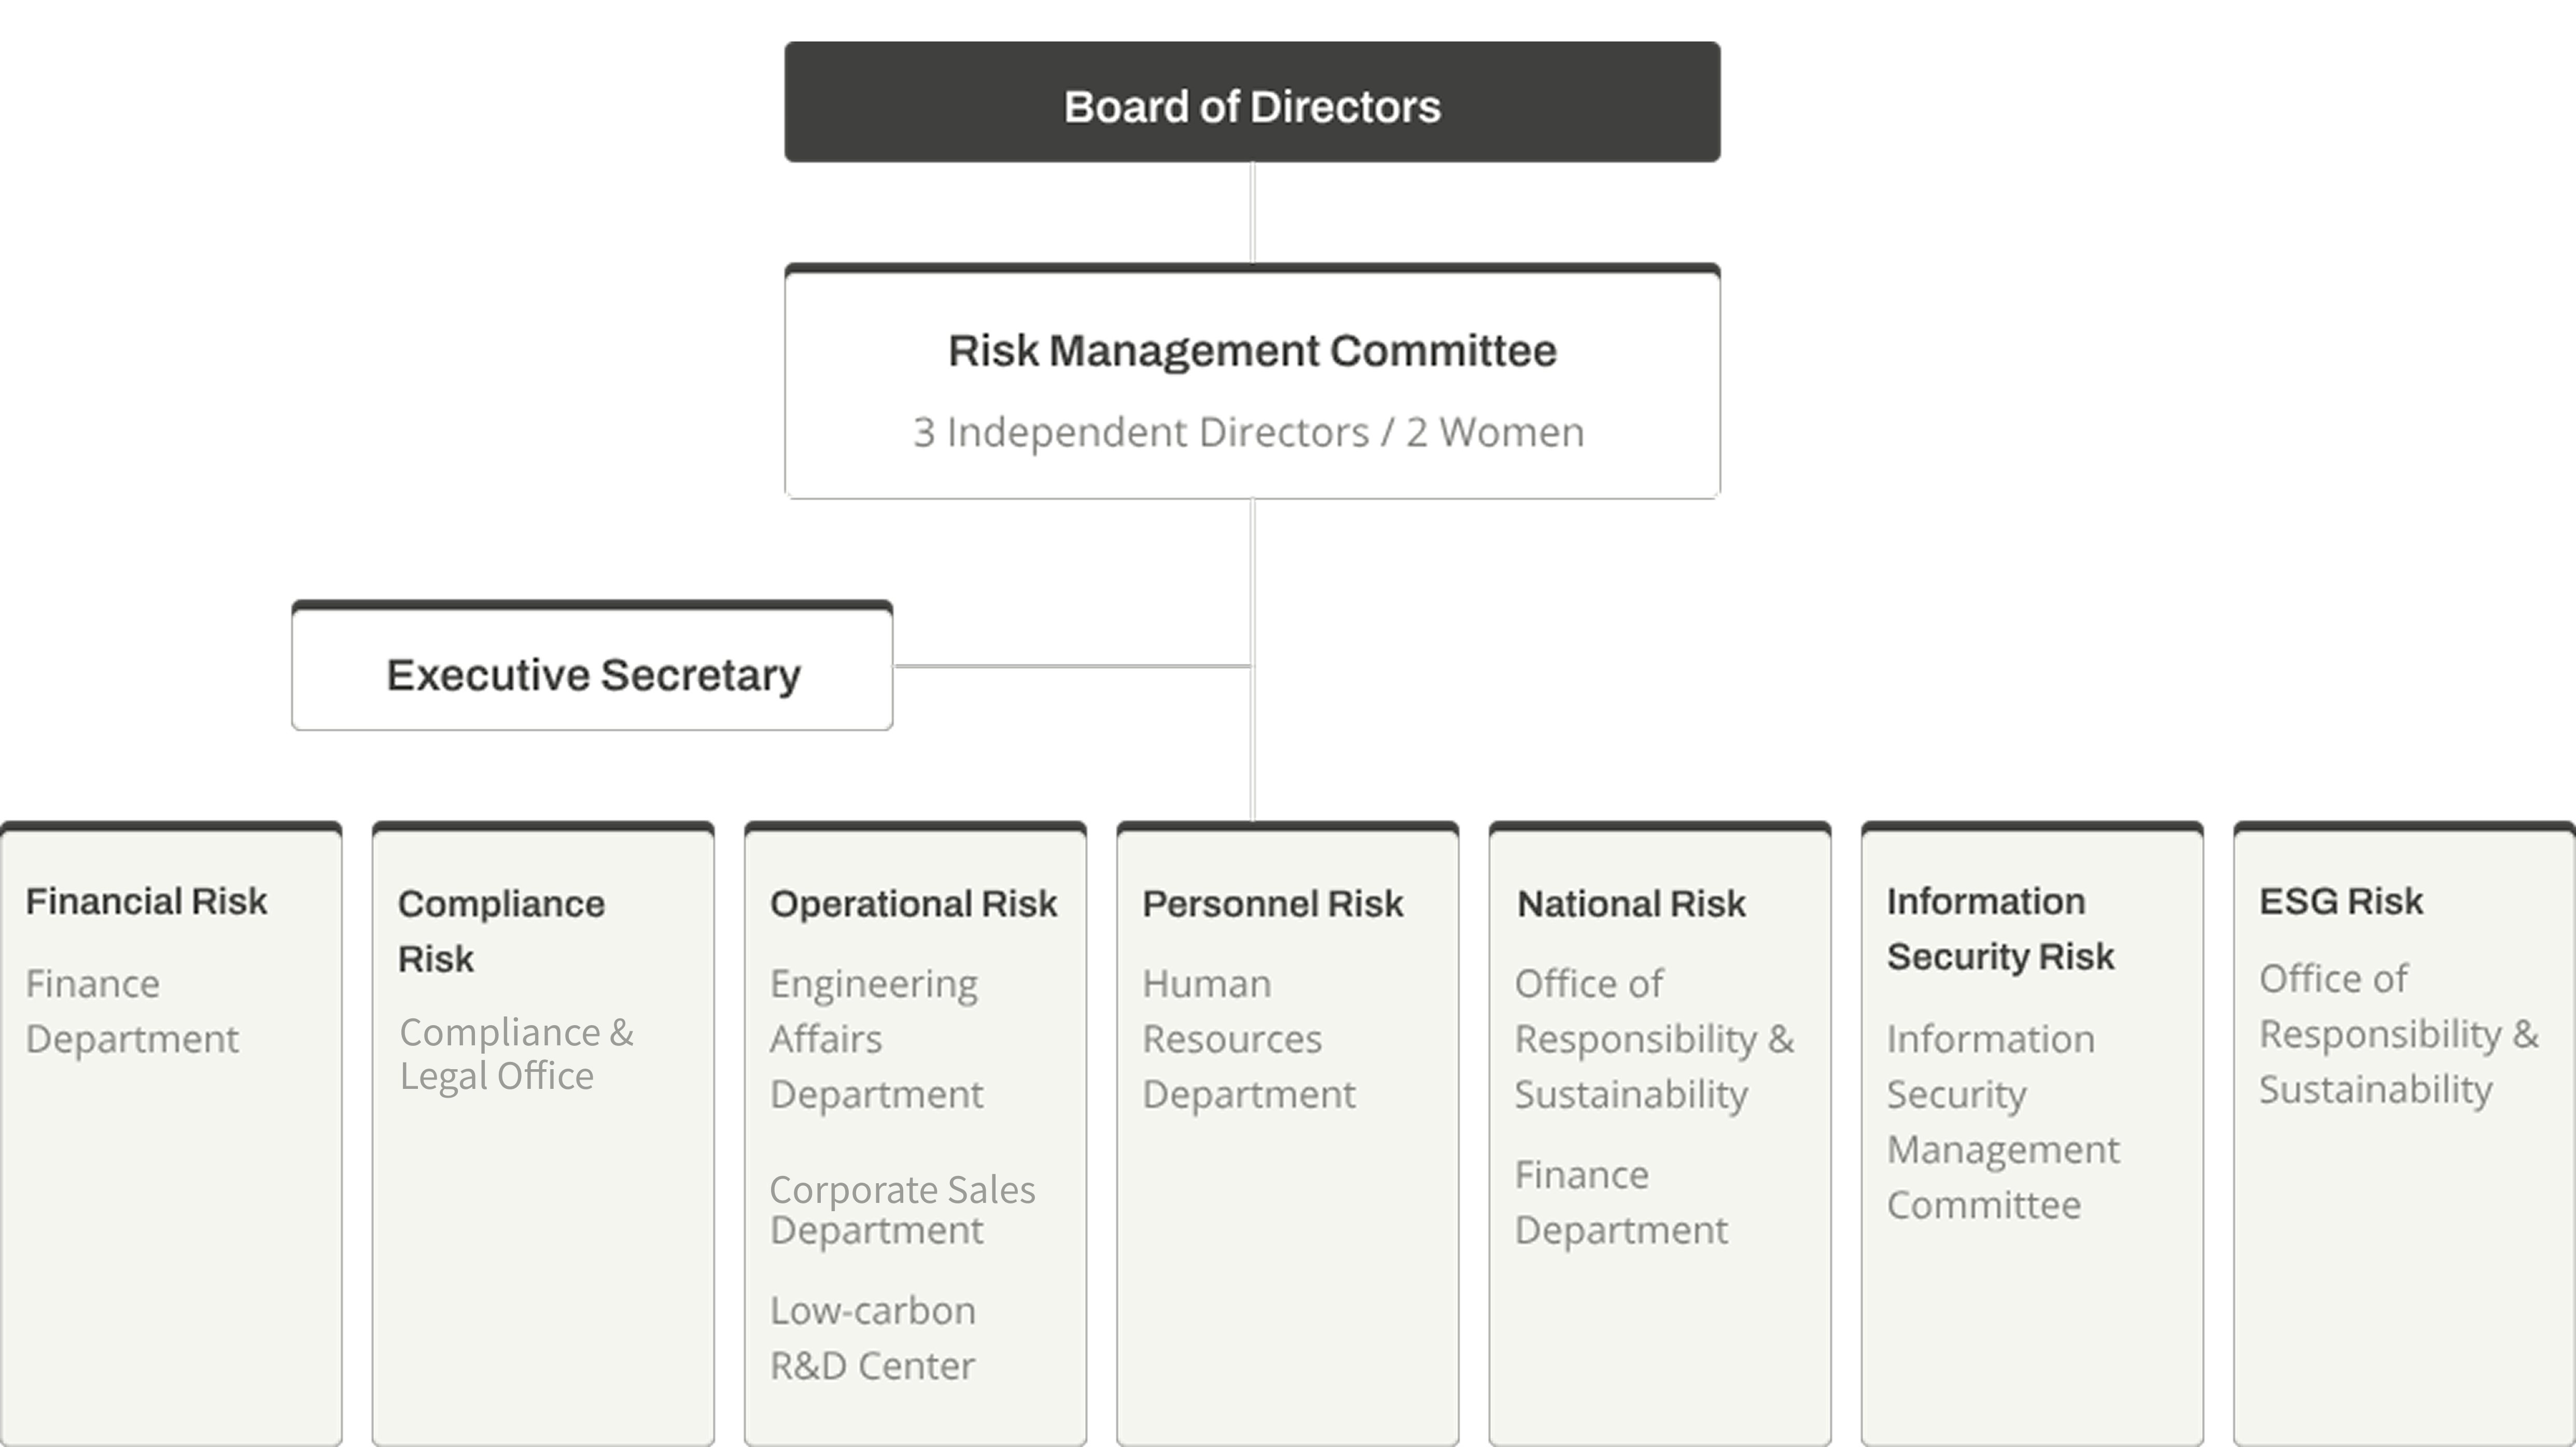The image size is (2576, 1447).
Task: Click Finance Department under National Risk
Action: [x=1621, y=1202]
